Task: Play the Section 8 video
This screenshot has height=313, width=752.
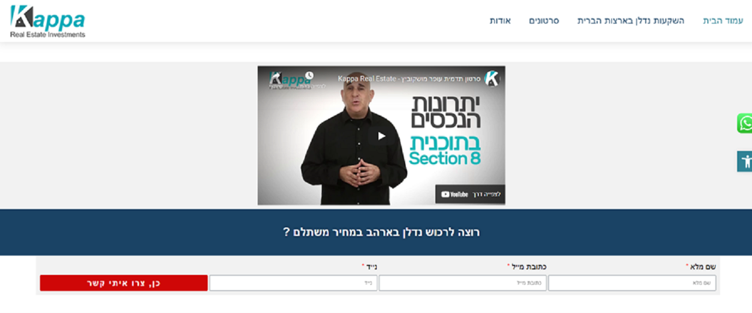Action: pos(381,136)
